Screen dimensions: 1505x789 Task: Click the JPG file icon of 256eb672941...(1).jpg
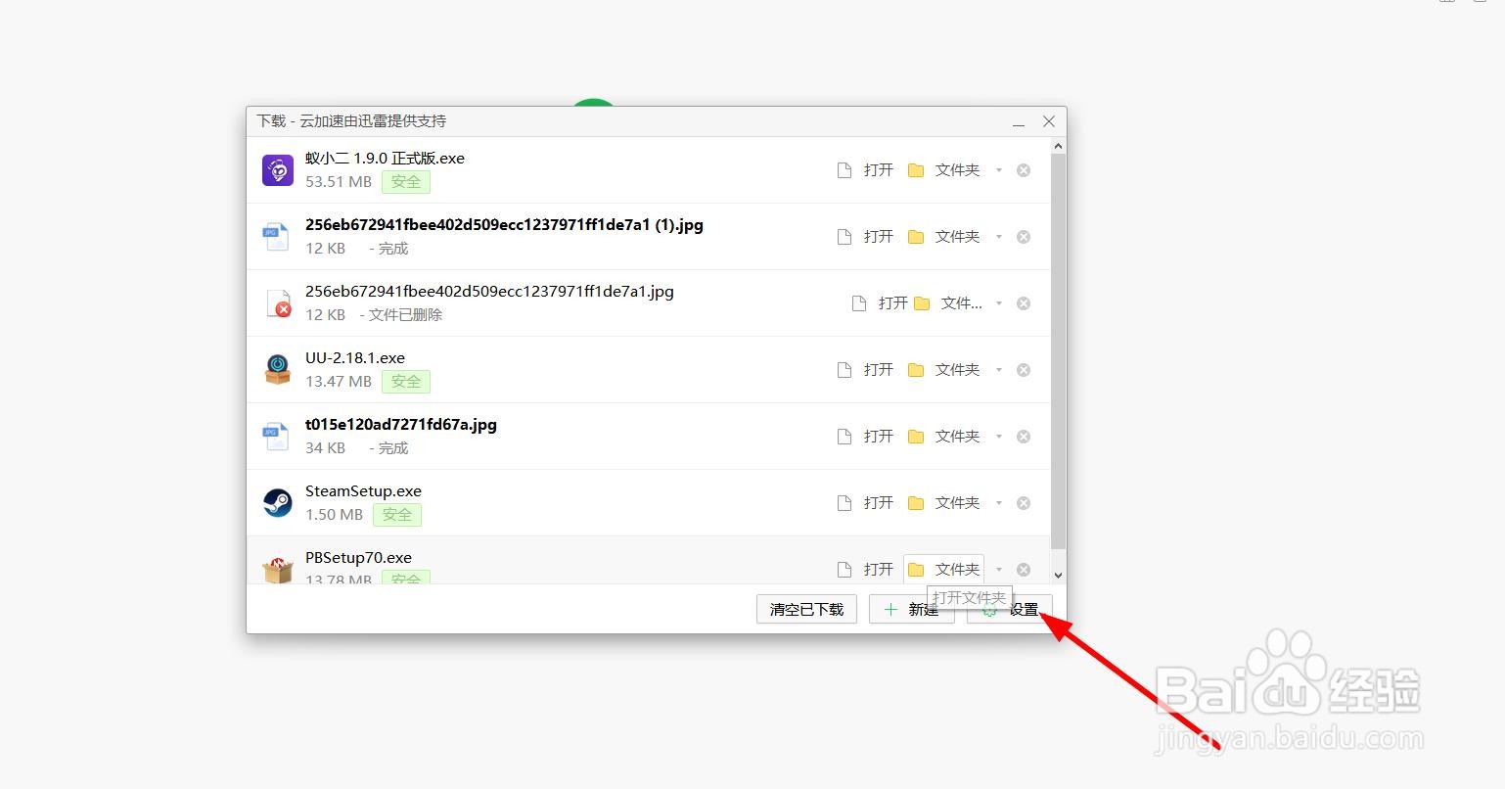tap(276, 237)
